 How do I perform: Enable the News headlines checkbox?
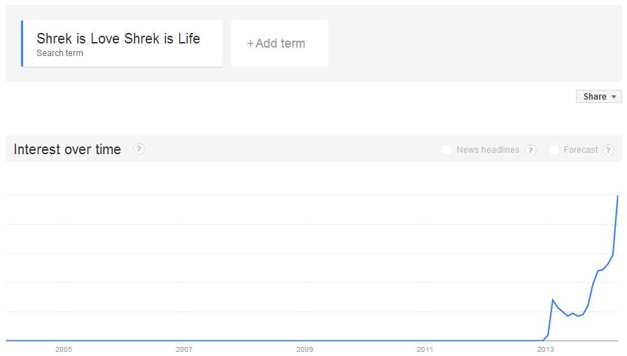(447, 150)
